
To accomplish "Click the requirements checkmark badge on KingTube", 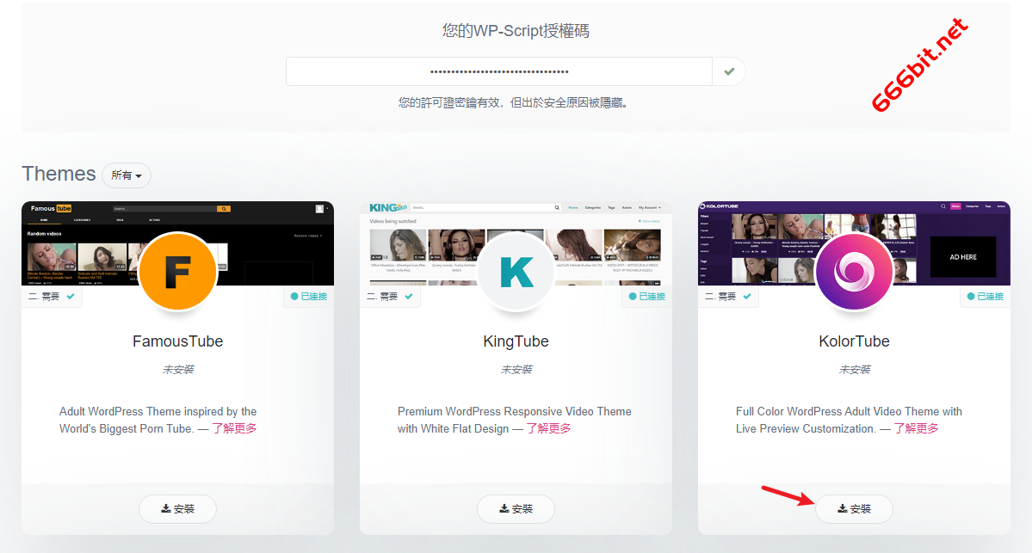I will coord(390,297).
